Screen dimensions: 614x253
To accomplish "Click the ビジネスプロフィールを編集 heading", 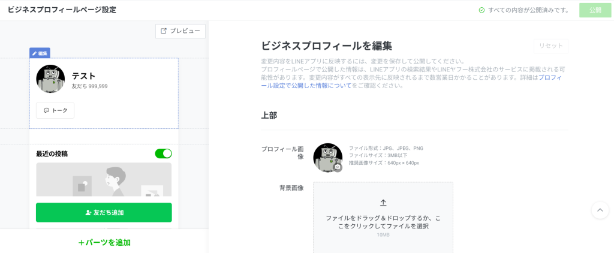I will coord(327,46).
